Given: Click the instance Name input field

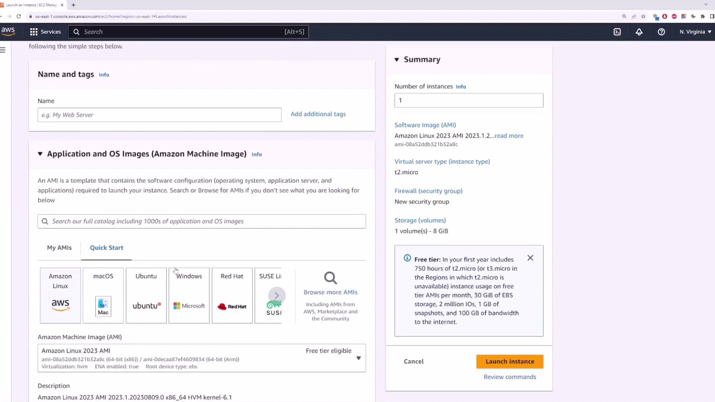Looking at the screenshot, I should pos(159,115).
